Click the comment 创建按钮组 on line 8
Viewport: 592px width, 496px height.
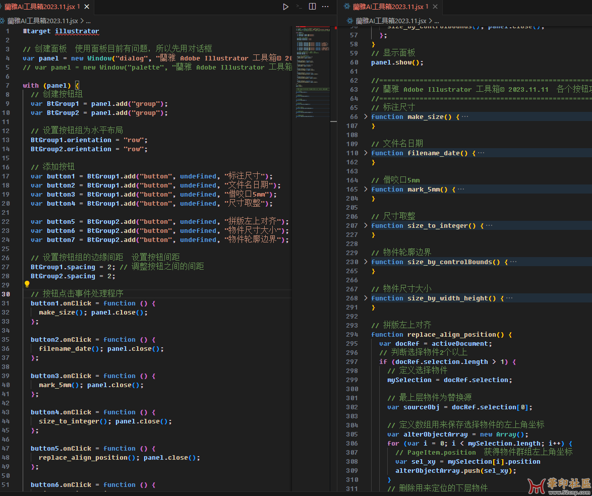[56, 94]
